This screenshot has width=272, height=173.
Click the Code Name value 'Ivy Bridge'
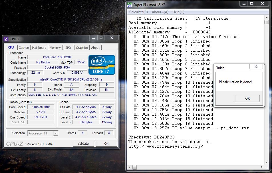point(43,62)
